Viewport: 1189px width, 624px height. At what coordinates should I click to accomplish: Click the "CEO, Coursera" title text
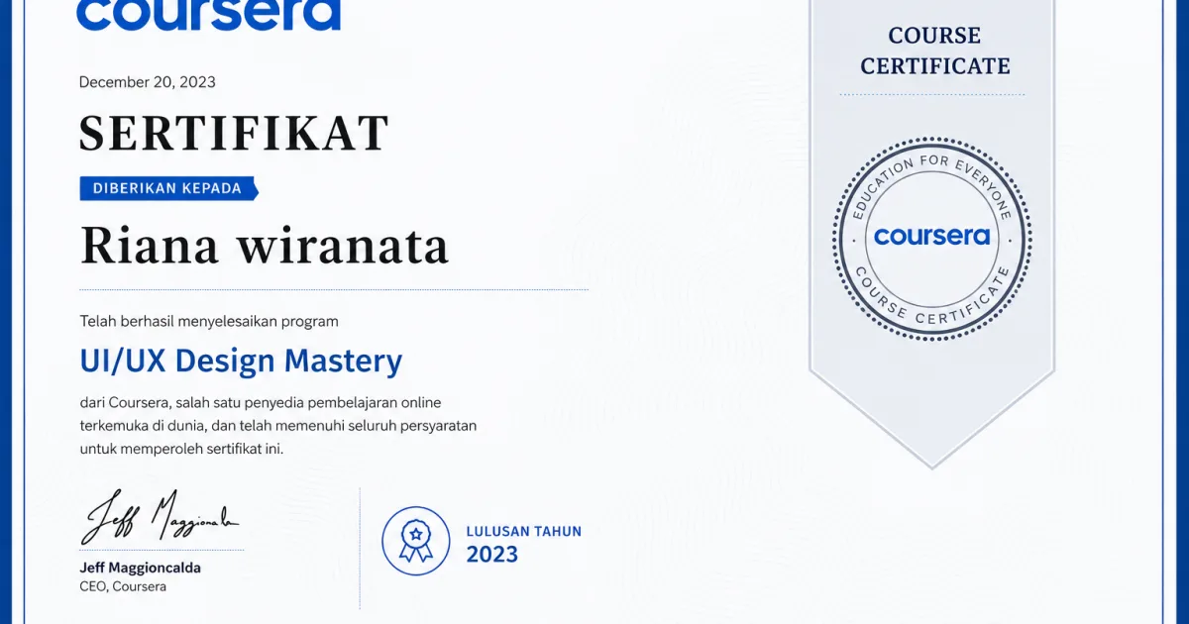click(123, 586)
